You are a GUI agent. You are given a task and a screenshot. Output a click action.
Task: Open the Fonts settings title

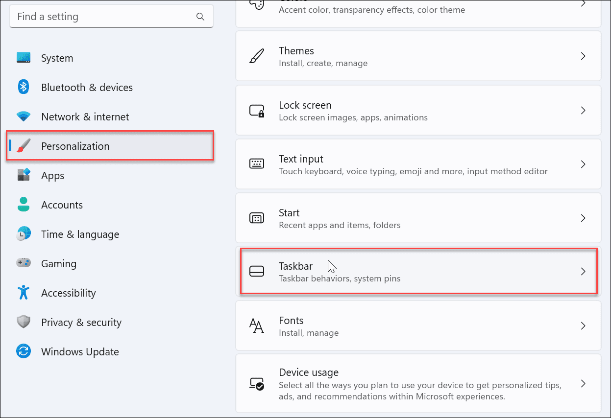[291, 321]
